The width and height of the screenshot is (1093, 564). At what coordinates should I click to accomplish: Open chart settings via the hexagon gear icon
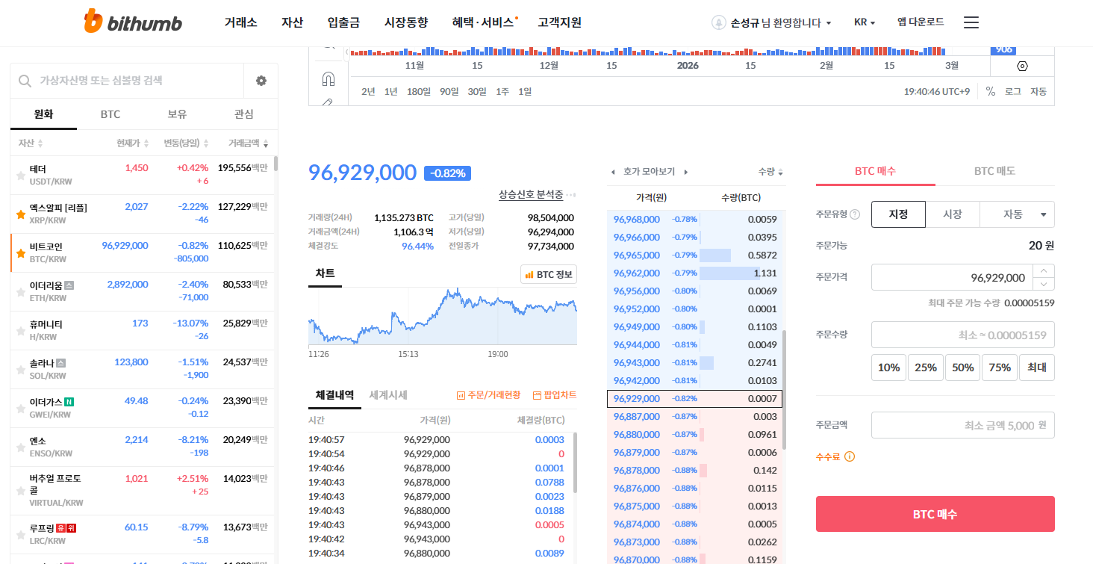(1021, 66)
